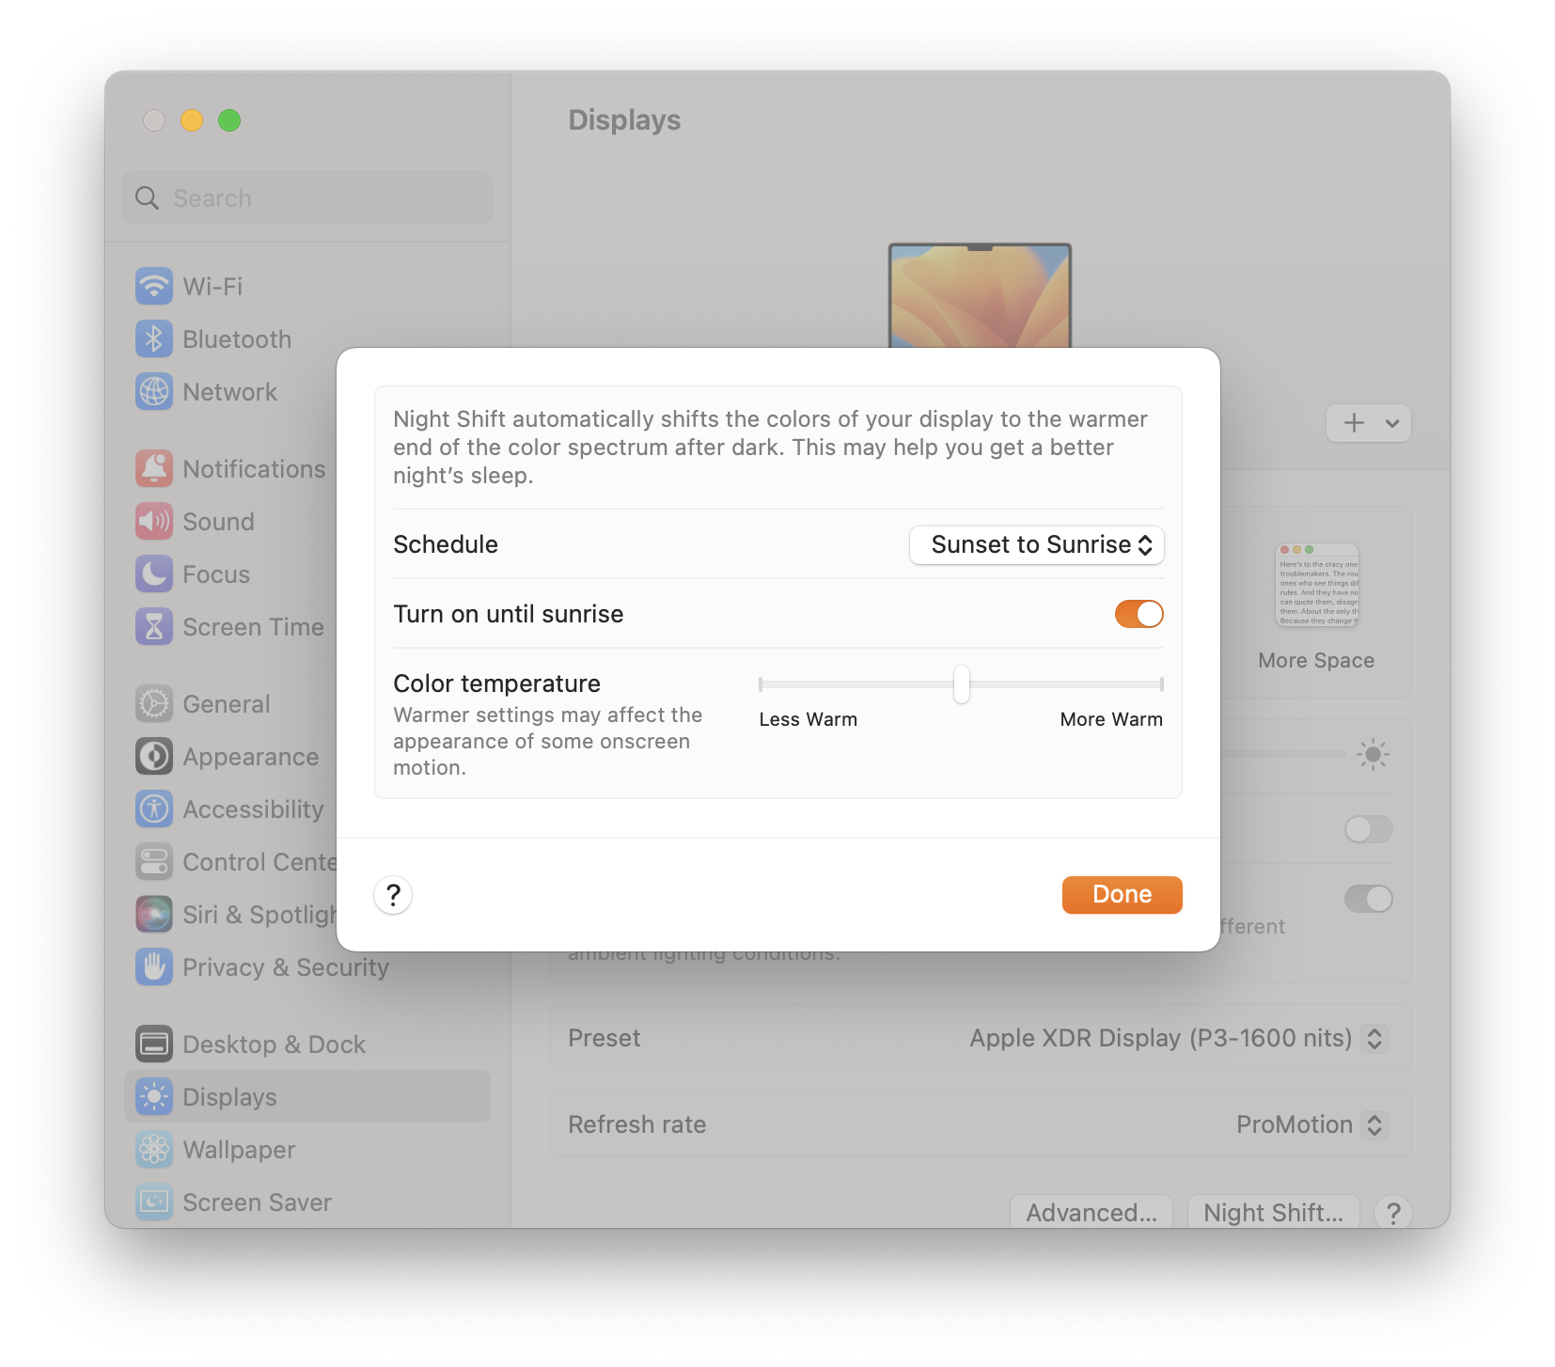Click the Accessibility icon in sidebar

coord(154,809)
